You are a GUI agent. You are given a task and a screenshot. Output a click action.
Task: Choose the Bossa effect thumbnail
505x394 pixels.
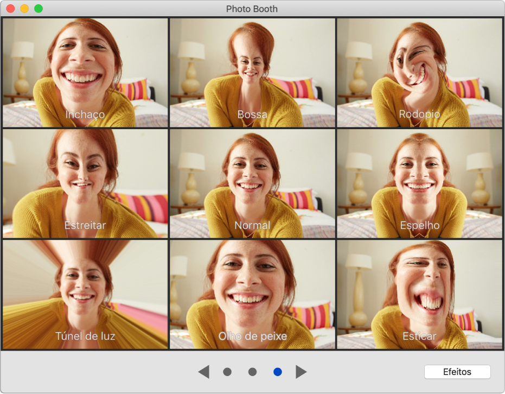pyautogui.click(x=252, y=73)
